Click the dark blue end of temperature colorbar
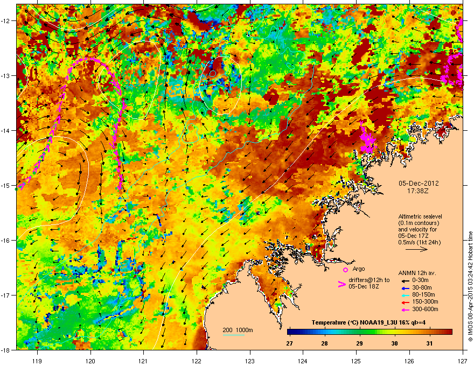The image size is (474, 366). 290,332
